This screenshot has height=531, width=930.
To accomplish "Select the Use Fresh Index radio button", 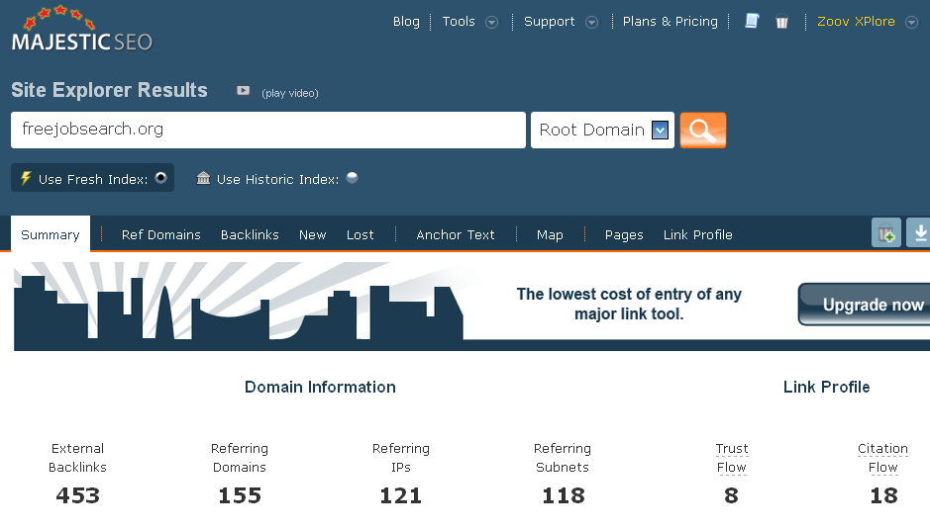I will pyautogui.click(x=160, y=178).
